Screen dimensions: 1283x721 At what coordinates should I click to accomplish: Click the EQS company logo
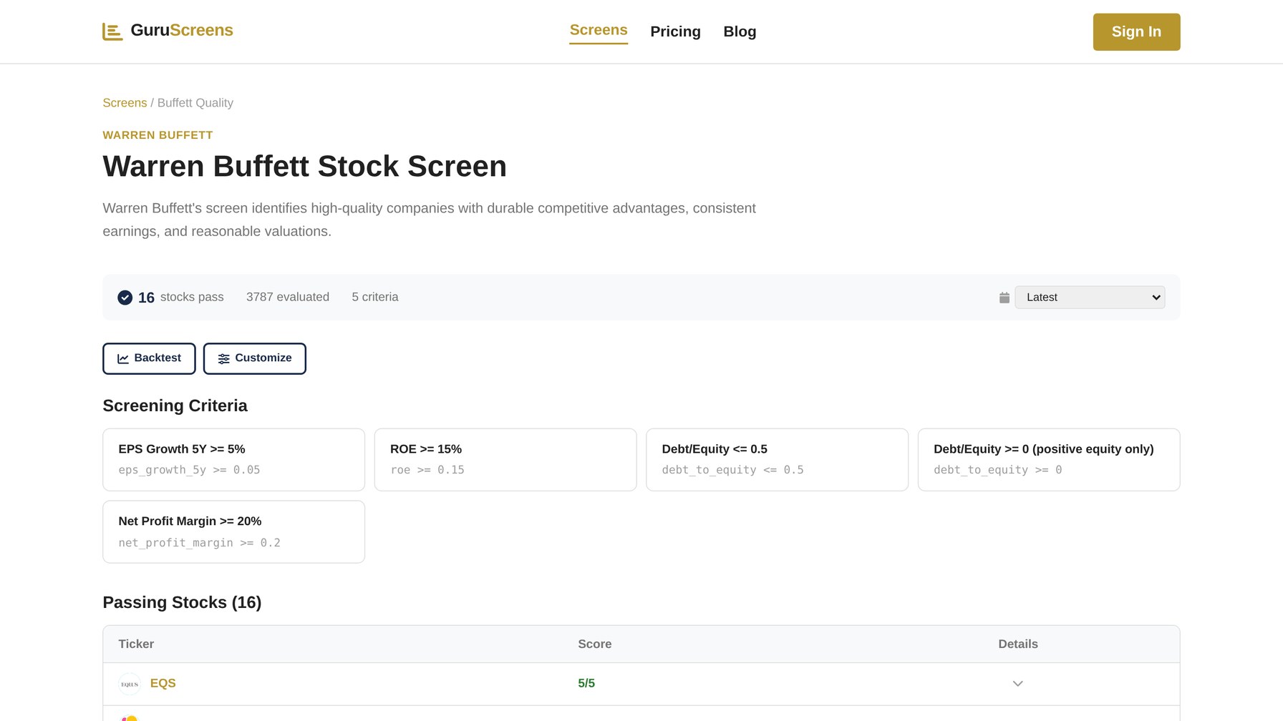click(x=130, y=685)
